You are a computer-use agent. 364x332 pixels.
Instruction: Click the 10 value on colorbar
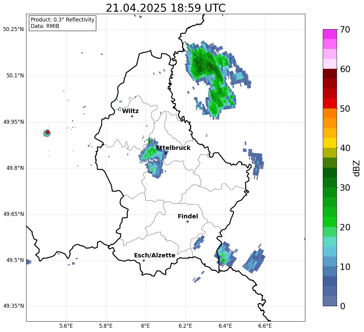pyautogui.click(x=345, y=267)
